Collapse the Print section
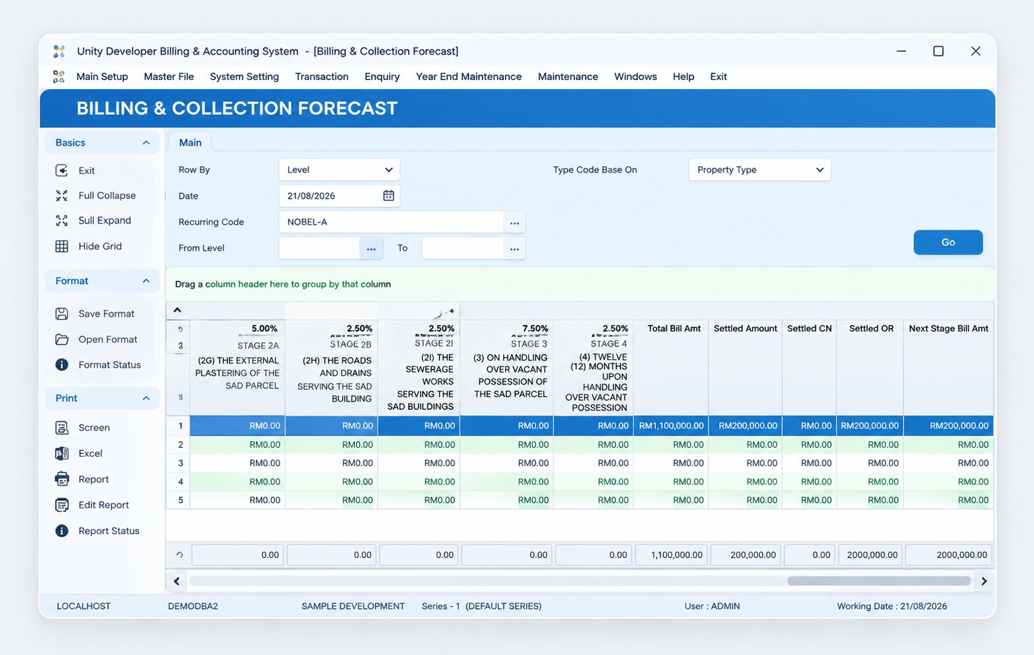The image size is (1034, 655). 146,398
